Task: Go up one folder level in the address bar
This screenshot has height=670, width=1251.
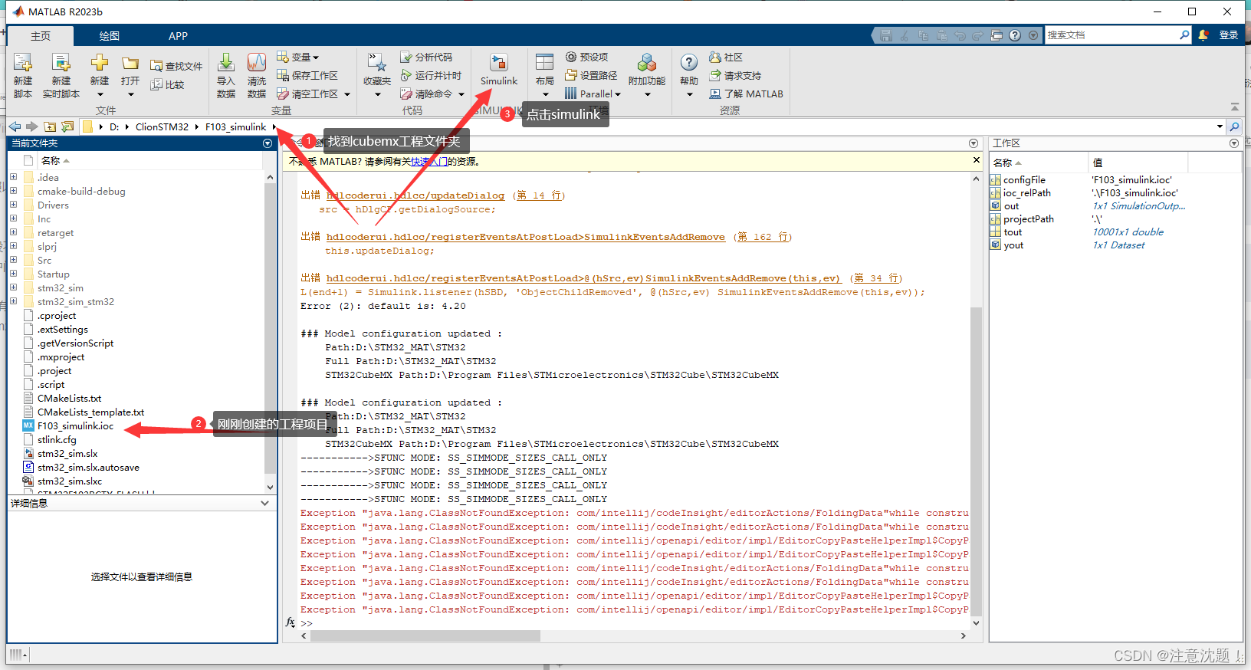Action: 50,126
